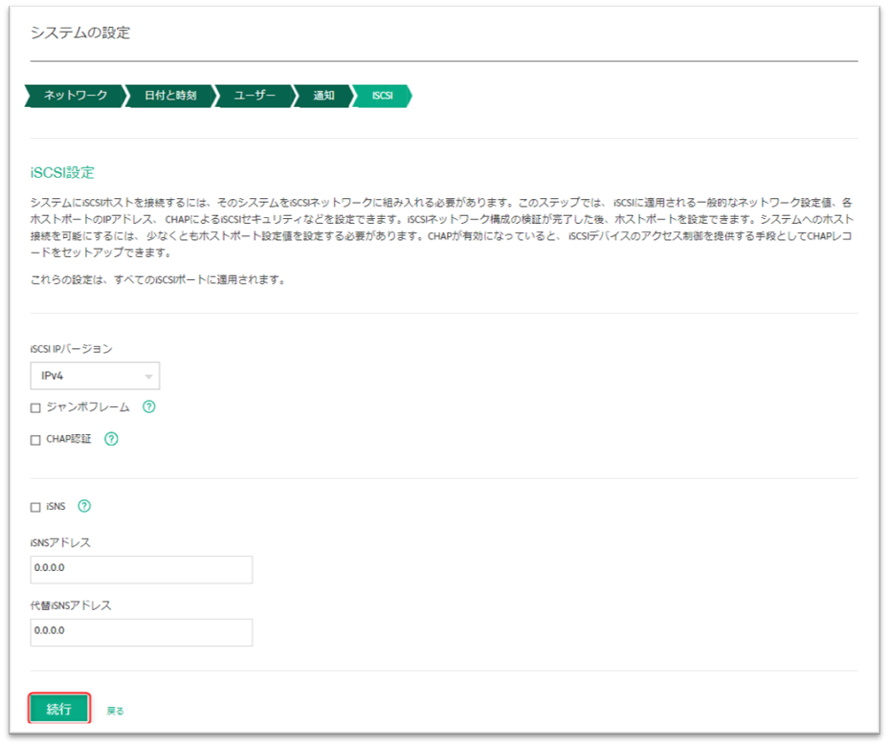Click the システムの設定 page title

click(79, 33)
